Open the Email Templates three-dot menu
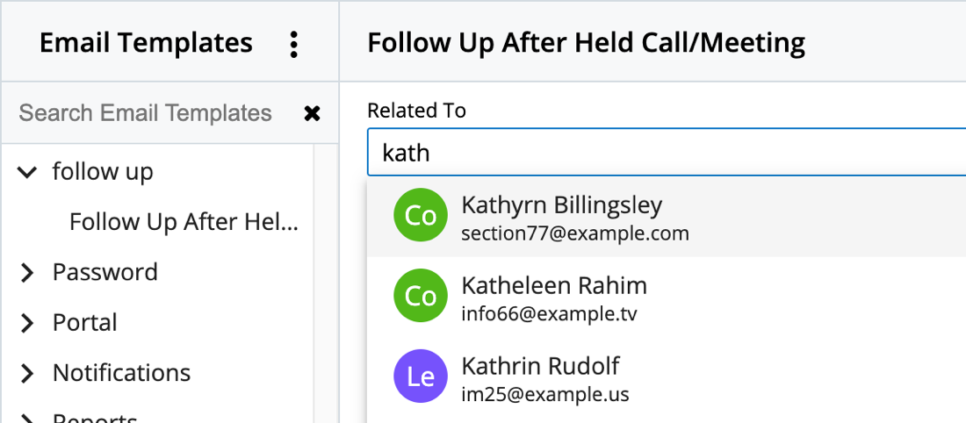This screenshot has width=966, height=423. pyautogui.click(x=293, y=43)
